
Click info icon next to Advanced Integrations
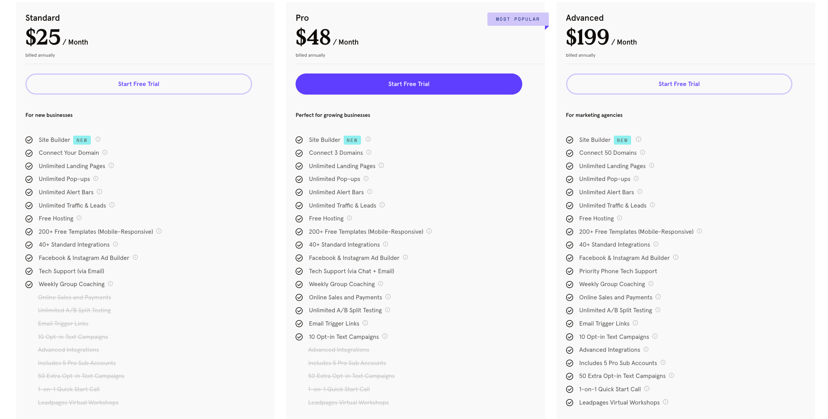tap(646, 349)
